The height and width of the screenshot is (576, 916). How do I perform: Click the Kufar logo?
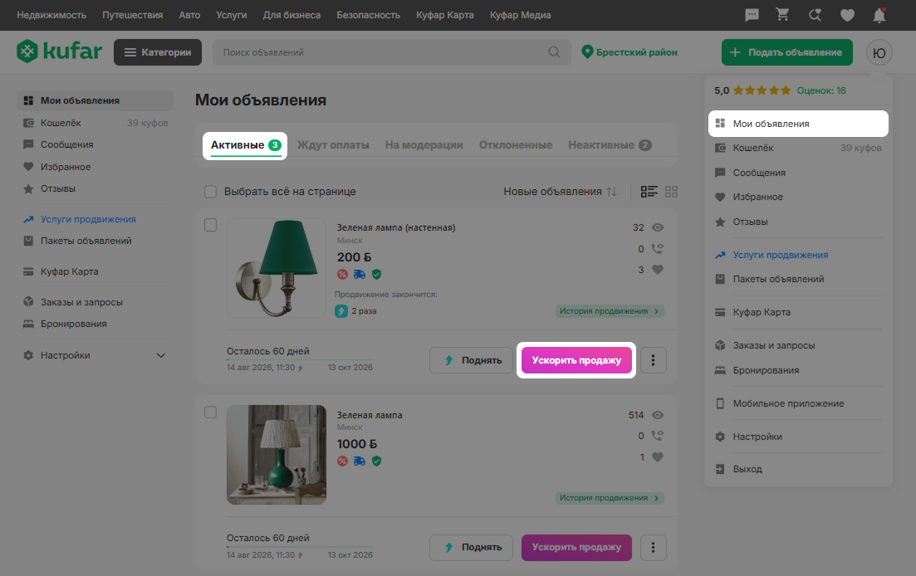tap(60, 51)
